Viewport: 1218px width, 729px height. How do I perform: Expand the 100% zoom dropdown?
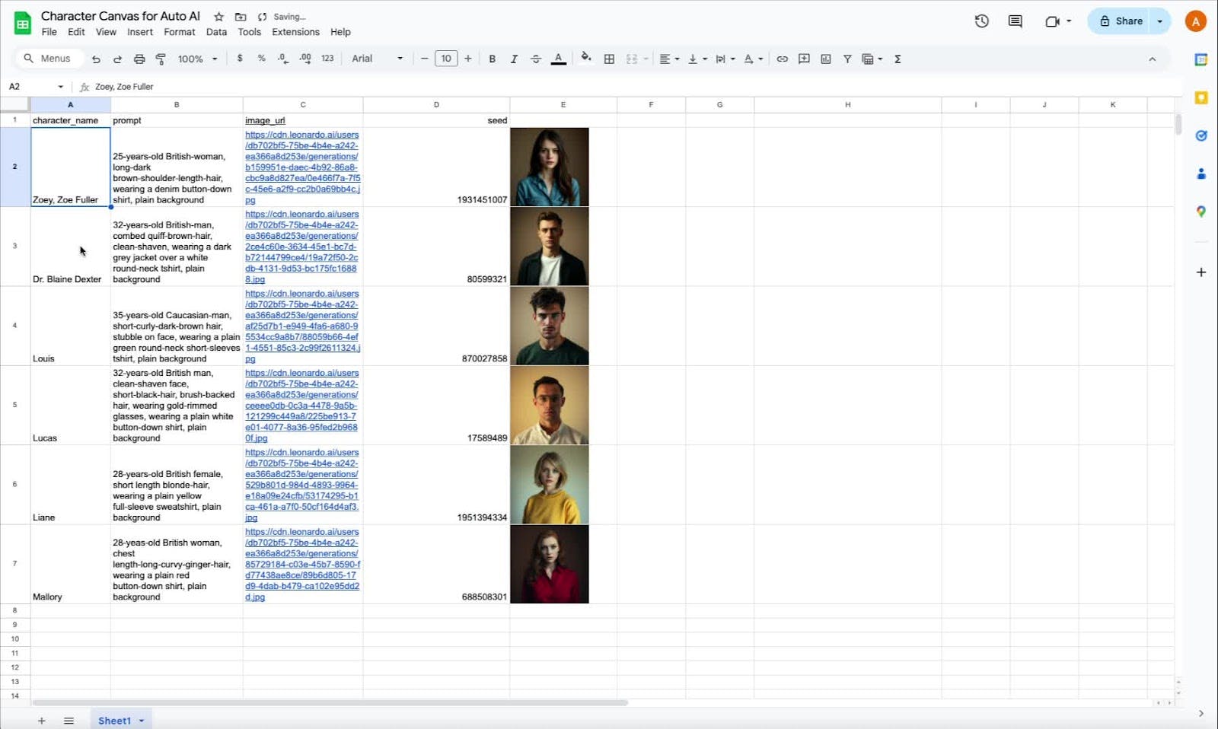point(197,59)
